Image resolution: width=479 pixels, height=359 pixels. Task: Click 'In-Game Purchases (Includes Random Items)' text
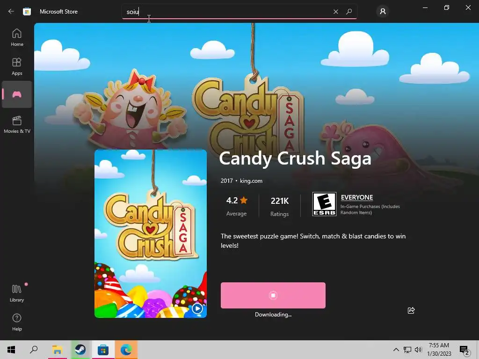(x=370, y=209)
